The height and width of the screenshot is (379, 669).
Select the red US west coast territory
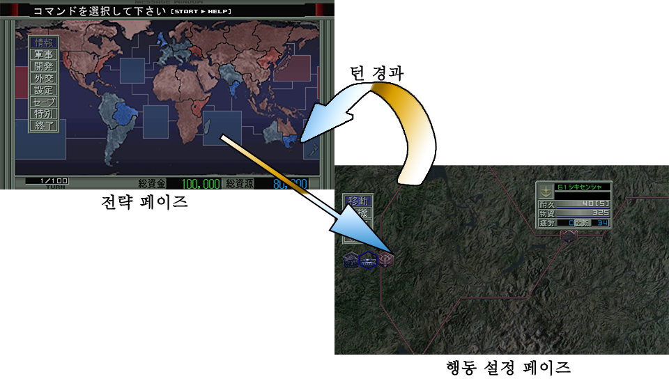[x=66, y=60]
